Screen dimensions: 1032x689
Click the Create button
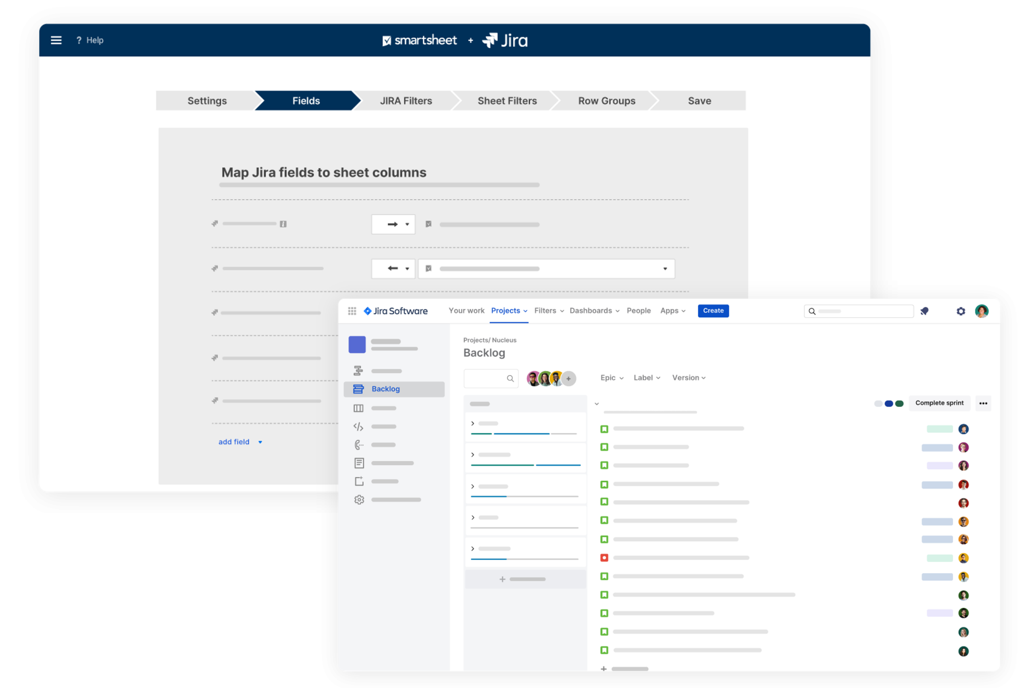[x=713, y=311]
